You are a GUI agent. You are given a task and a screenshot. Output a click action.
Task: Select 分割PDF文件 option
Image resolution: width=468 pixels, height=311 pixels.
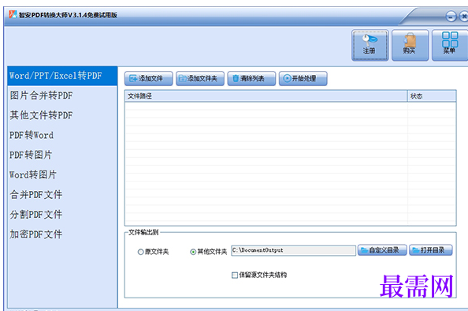[x=62, y=215]
